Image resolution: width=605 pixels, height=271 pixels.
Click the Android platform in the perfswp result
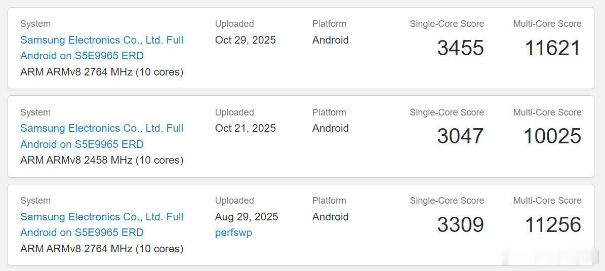(330, 217)
